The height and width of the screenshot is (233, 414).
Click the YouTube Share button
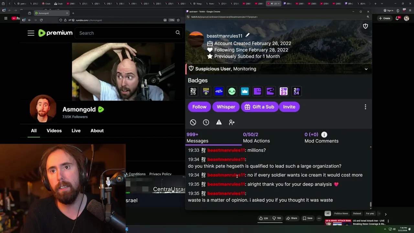[291, 218]
